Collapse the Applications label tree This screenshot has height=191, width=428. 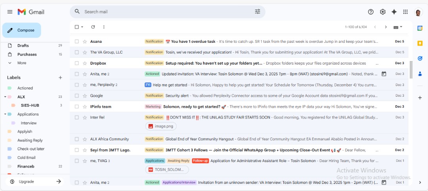click(x=5, y=114)
